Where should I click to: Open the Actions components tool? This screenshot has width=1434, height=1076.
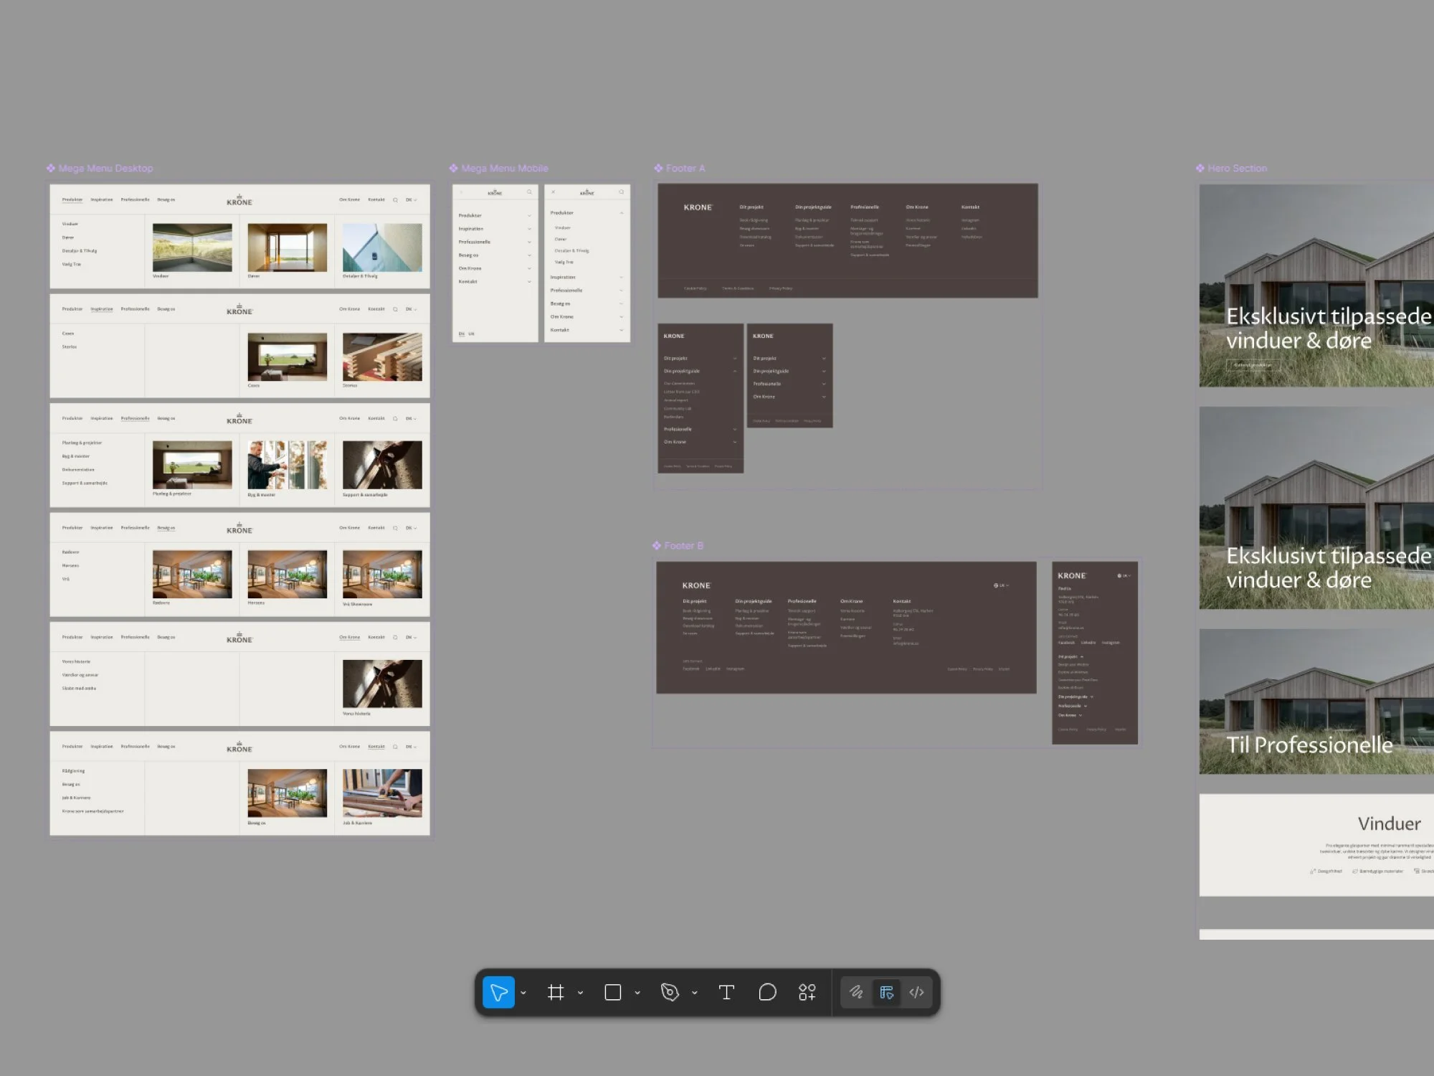[x=807, y=993]
